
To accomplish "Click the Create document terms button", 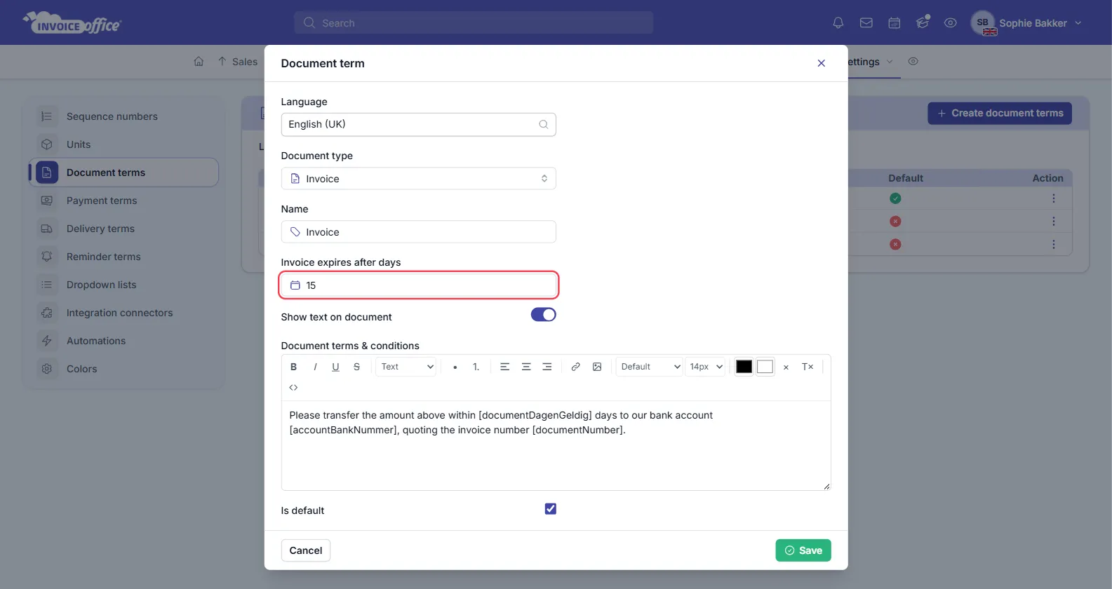I will click(1000, 114).
